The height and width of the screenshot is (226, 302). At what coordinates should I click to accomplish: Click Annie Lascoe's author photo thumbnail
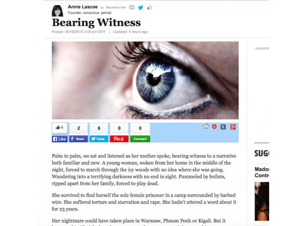pyautogui.click(x=57, y=11)
